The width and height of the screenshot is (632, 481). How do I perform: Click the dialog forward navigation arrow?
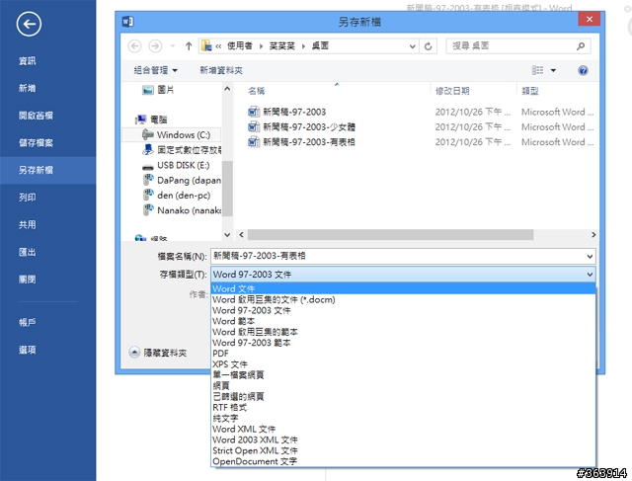(x=155, y=46)
